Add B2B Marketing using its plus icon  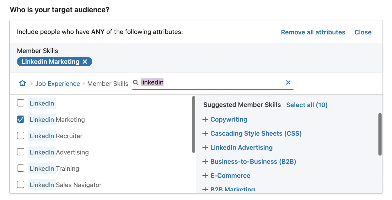205,189
